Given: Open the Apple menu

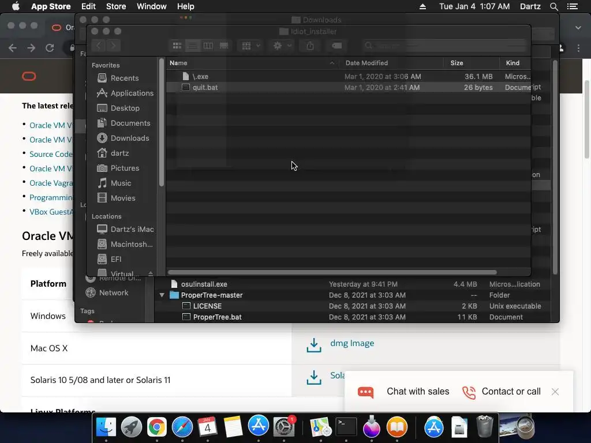Looking at the screenshot, I should (16, 6).
